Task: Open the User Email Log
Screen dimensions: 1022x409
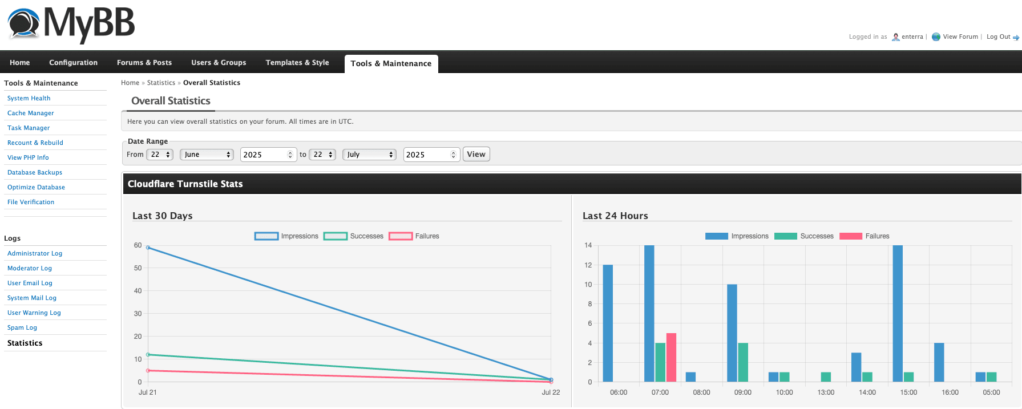Action: click(30, 283)
